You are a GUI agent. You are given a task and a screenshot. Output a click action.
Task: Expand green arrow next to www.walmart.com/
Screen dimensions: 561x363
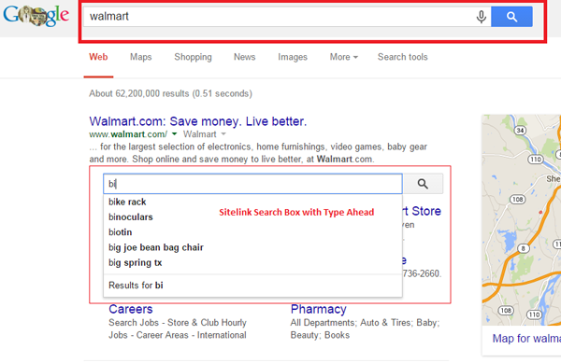pyautogui.click(x=174, y=134)
